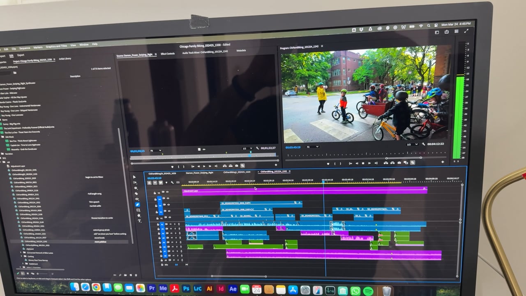
Task: Hide track V4 with its eye icon
Action: pos(168,199)
